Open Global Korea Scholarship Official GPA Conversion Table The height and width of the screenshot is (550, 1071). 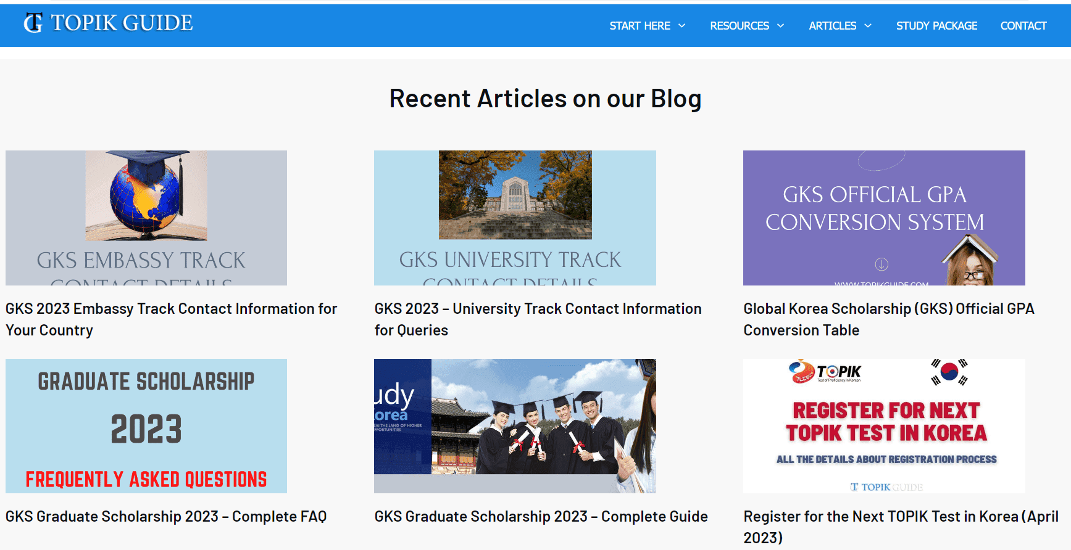click(x=889, y=319)
